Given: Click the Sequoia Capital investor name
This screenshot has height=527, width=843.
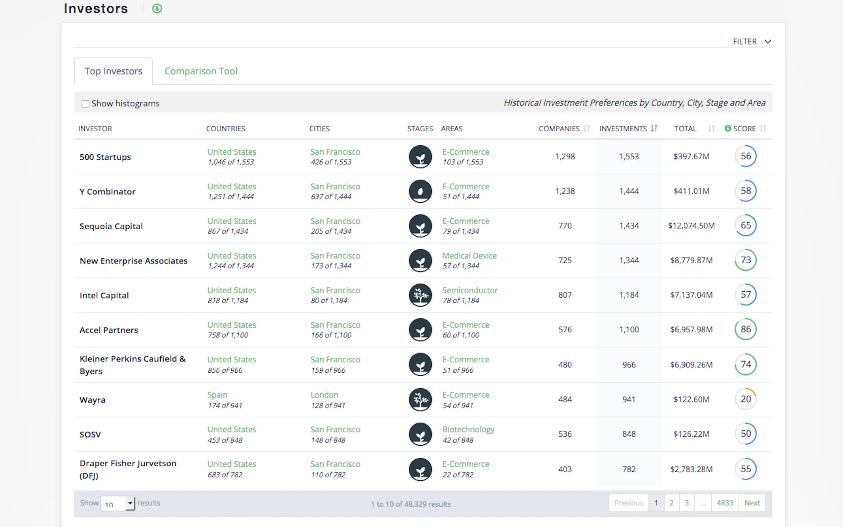Looking at the screenshot, I should [x=111, y=226].
